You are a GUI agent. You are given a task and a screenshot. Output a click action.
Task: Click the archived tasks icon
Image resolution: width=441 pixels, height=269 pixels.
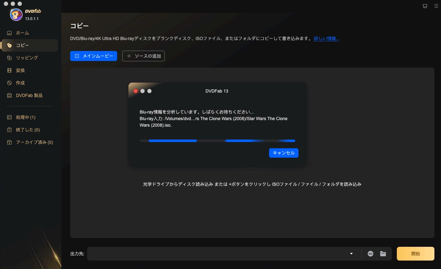click(x=9, y=142)
